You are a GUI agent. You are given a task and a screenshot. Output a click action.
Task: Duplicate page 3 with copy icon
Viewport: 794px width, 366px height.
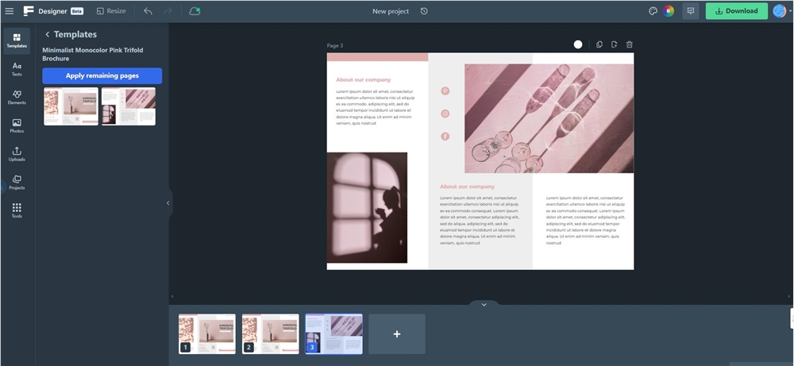(599, 44)
